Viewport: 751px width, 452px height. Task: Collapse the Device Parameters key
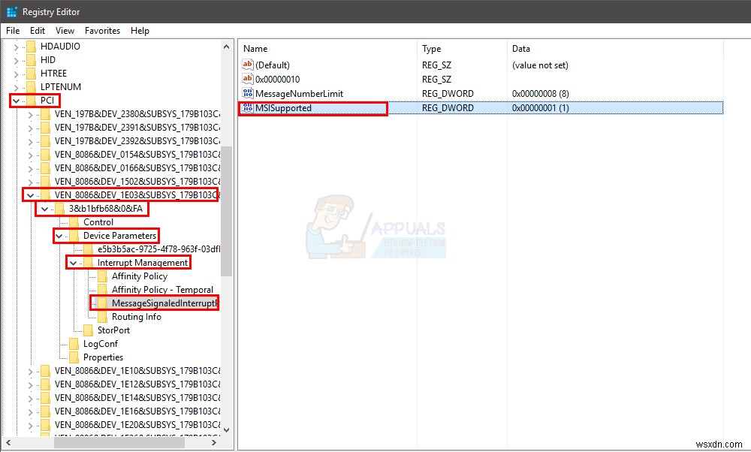(59, 236)
